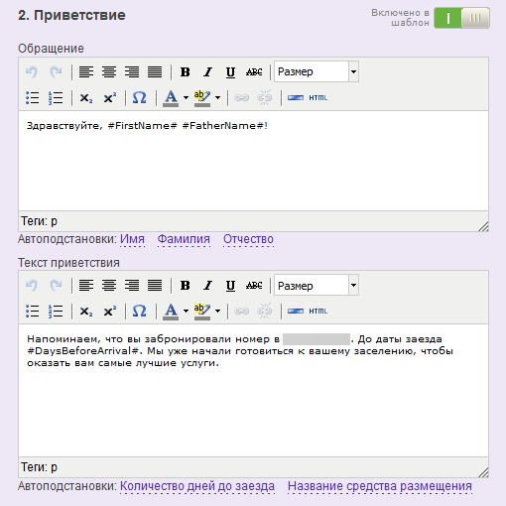Toggle underline in the Обращение editor
This screenshot has height=506, width=506.
(x=230, y=71)
